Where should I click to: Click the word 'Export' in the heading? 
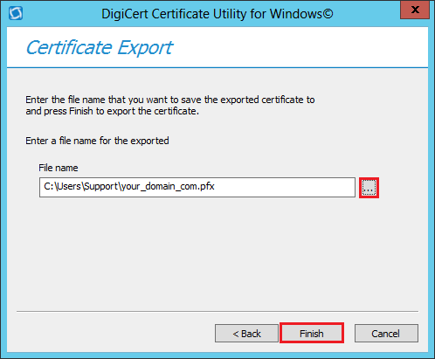[145, 48]
